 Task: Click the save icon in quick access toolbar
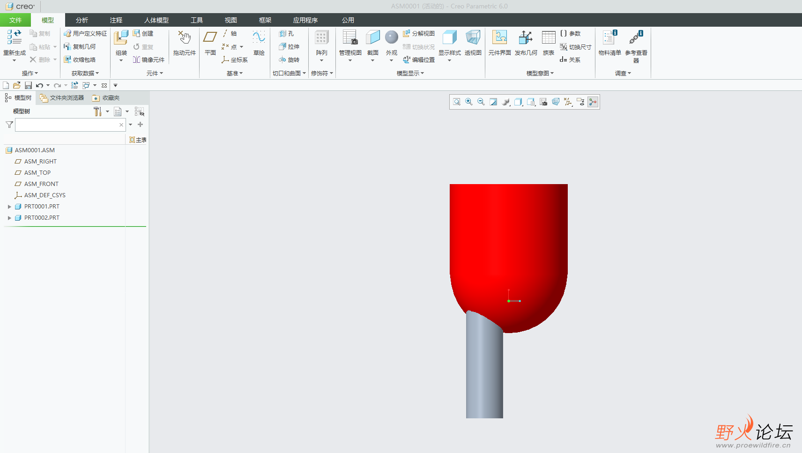click(28, 85)
